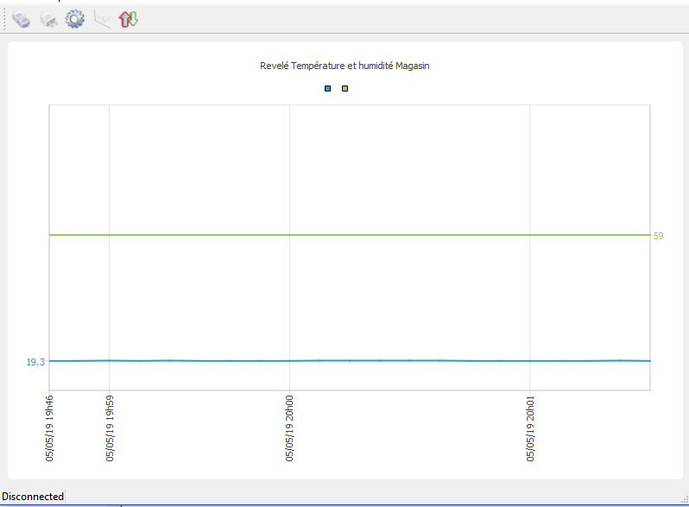Click the 05/05/19 19h46 axis label
This screenshot has height=507, width=689.
click(x=49, y=428)
